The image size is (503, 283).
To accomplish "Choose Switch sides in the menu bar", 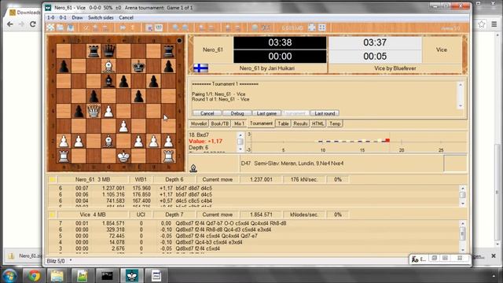I will pyautogui.click(x=101, y=17).
